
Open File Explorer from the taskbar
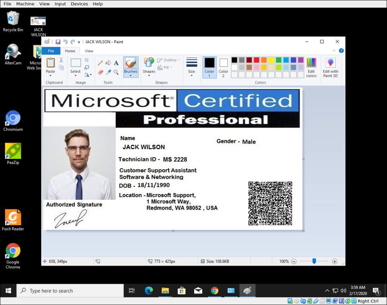tap(165, 291)
